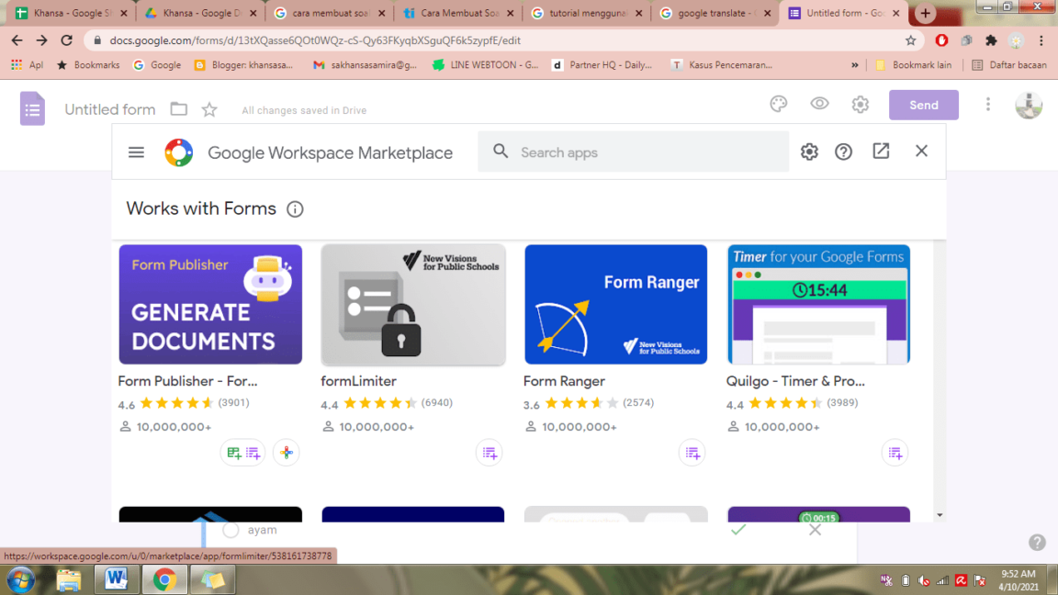
Task: Click the Untitled form title
Action: point(110,109)
